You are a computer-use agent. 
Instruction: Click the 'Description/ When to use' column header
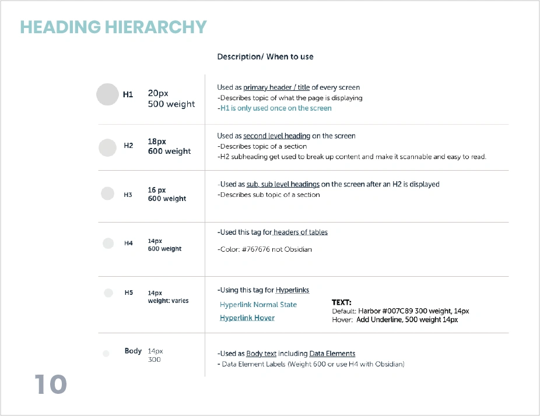(x=265, y=57)
